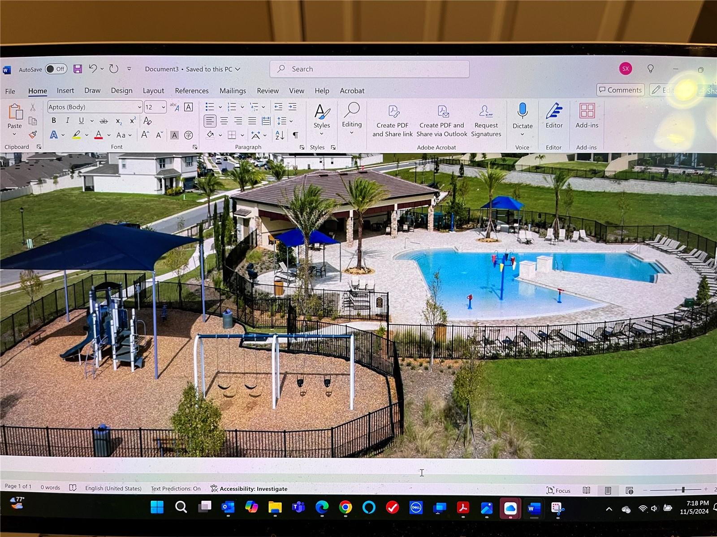The width and height of the screenshot is (717, 537).
Task: Toggle the AutoSave switch
Action: click(x=56, y=69)
